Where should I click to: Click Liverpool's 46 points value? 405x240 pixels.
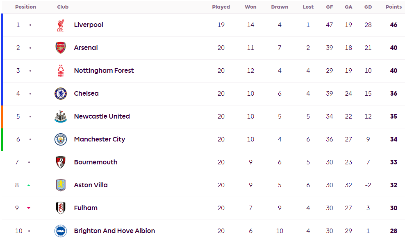click(x=394, y=25)
